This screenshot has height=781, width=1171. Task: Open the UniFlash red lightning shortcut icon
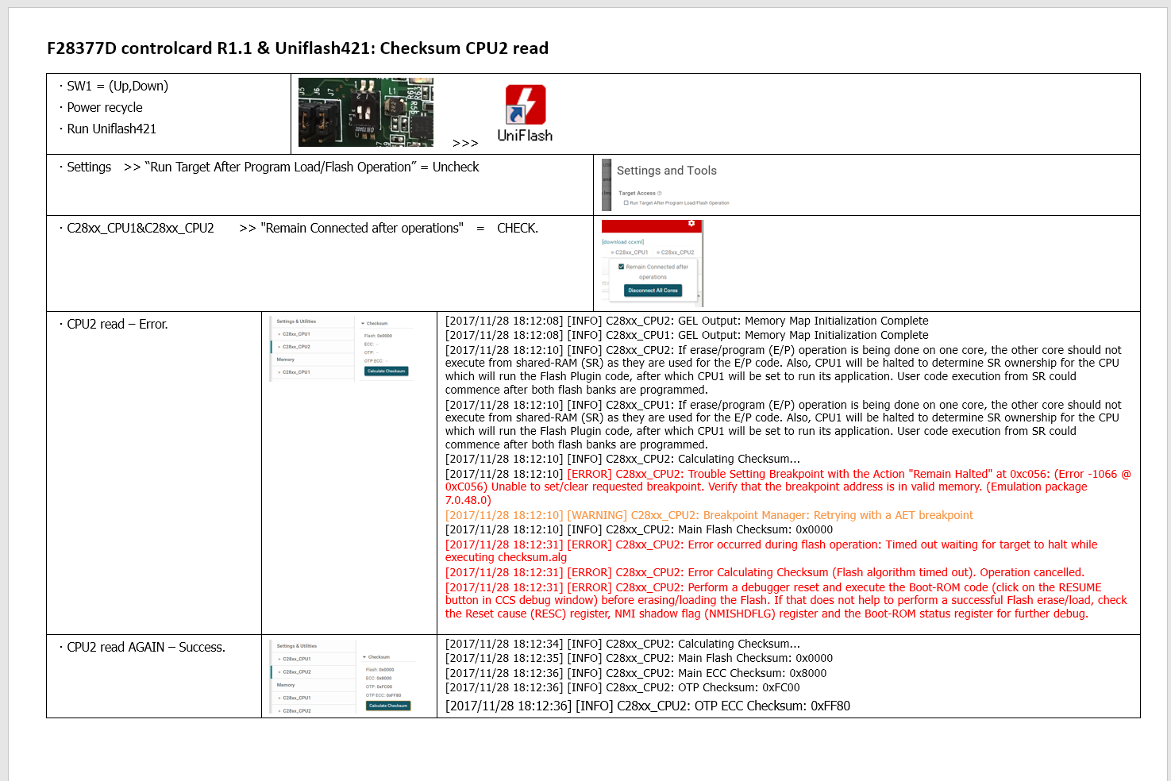point(526,105)
